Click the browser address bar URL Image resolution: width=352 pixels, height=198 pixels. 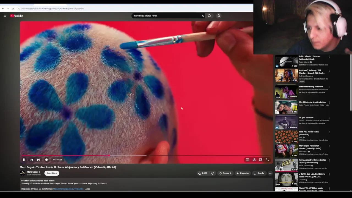tap(53, 9)
